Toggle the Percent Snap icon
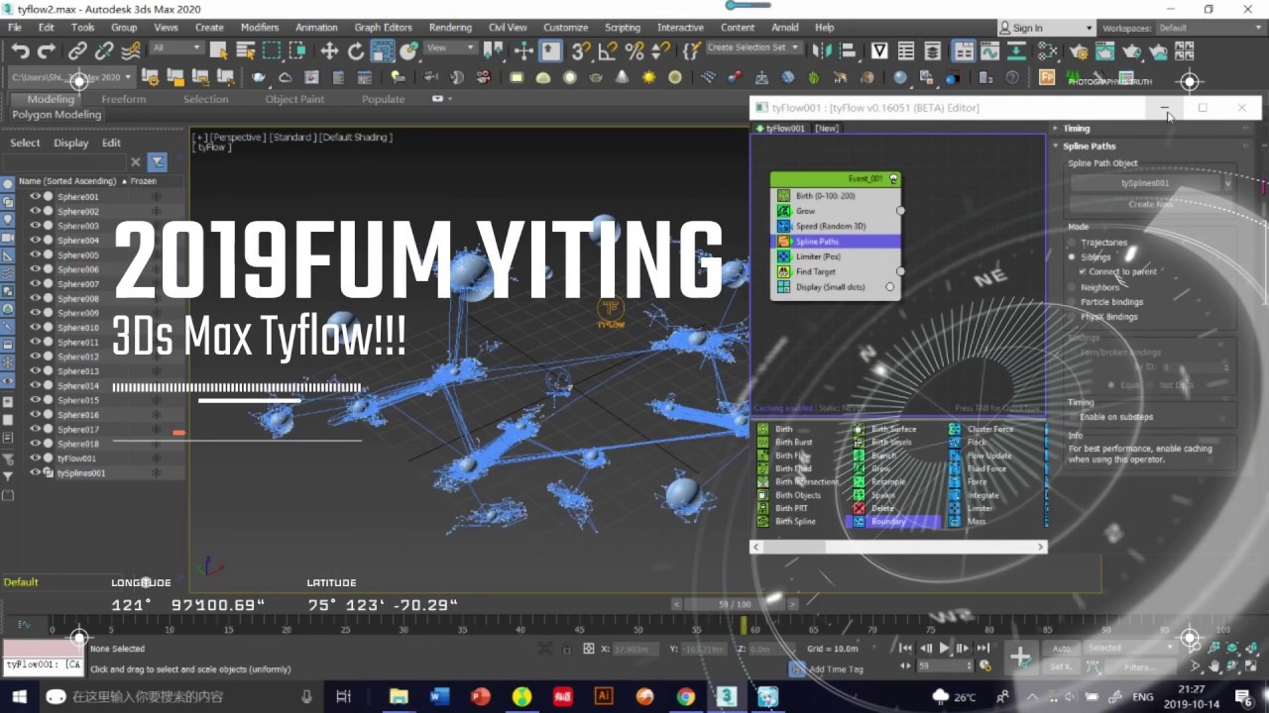The image size is (1269, 713). (x=634, y=51)
